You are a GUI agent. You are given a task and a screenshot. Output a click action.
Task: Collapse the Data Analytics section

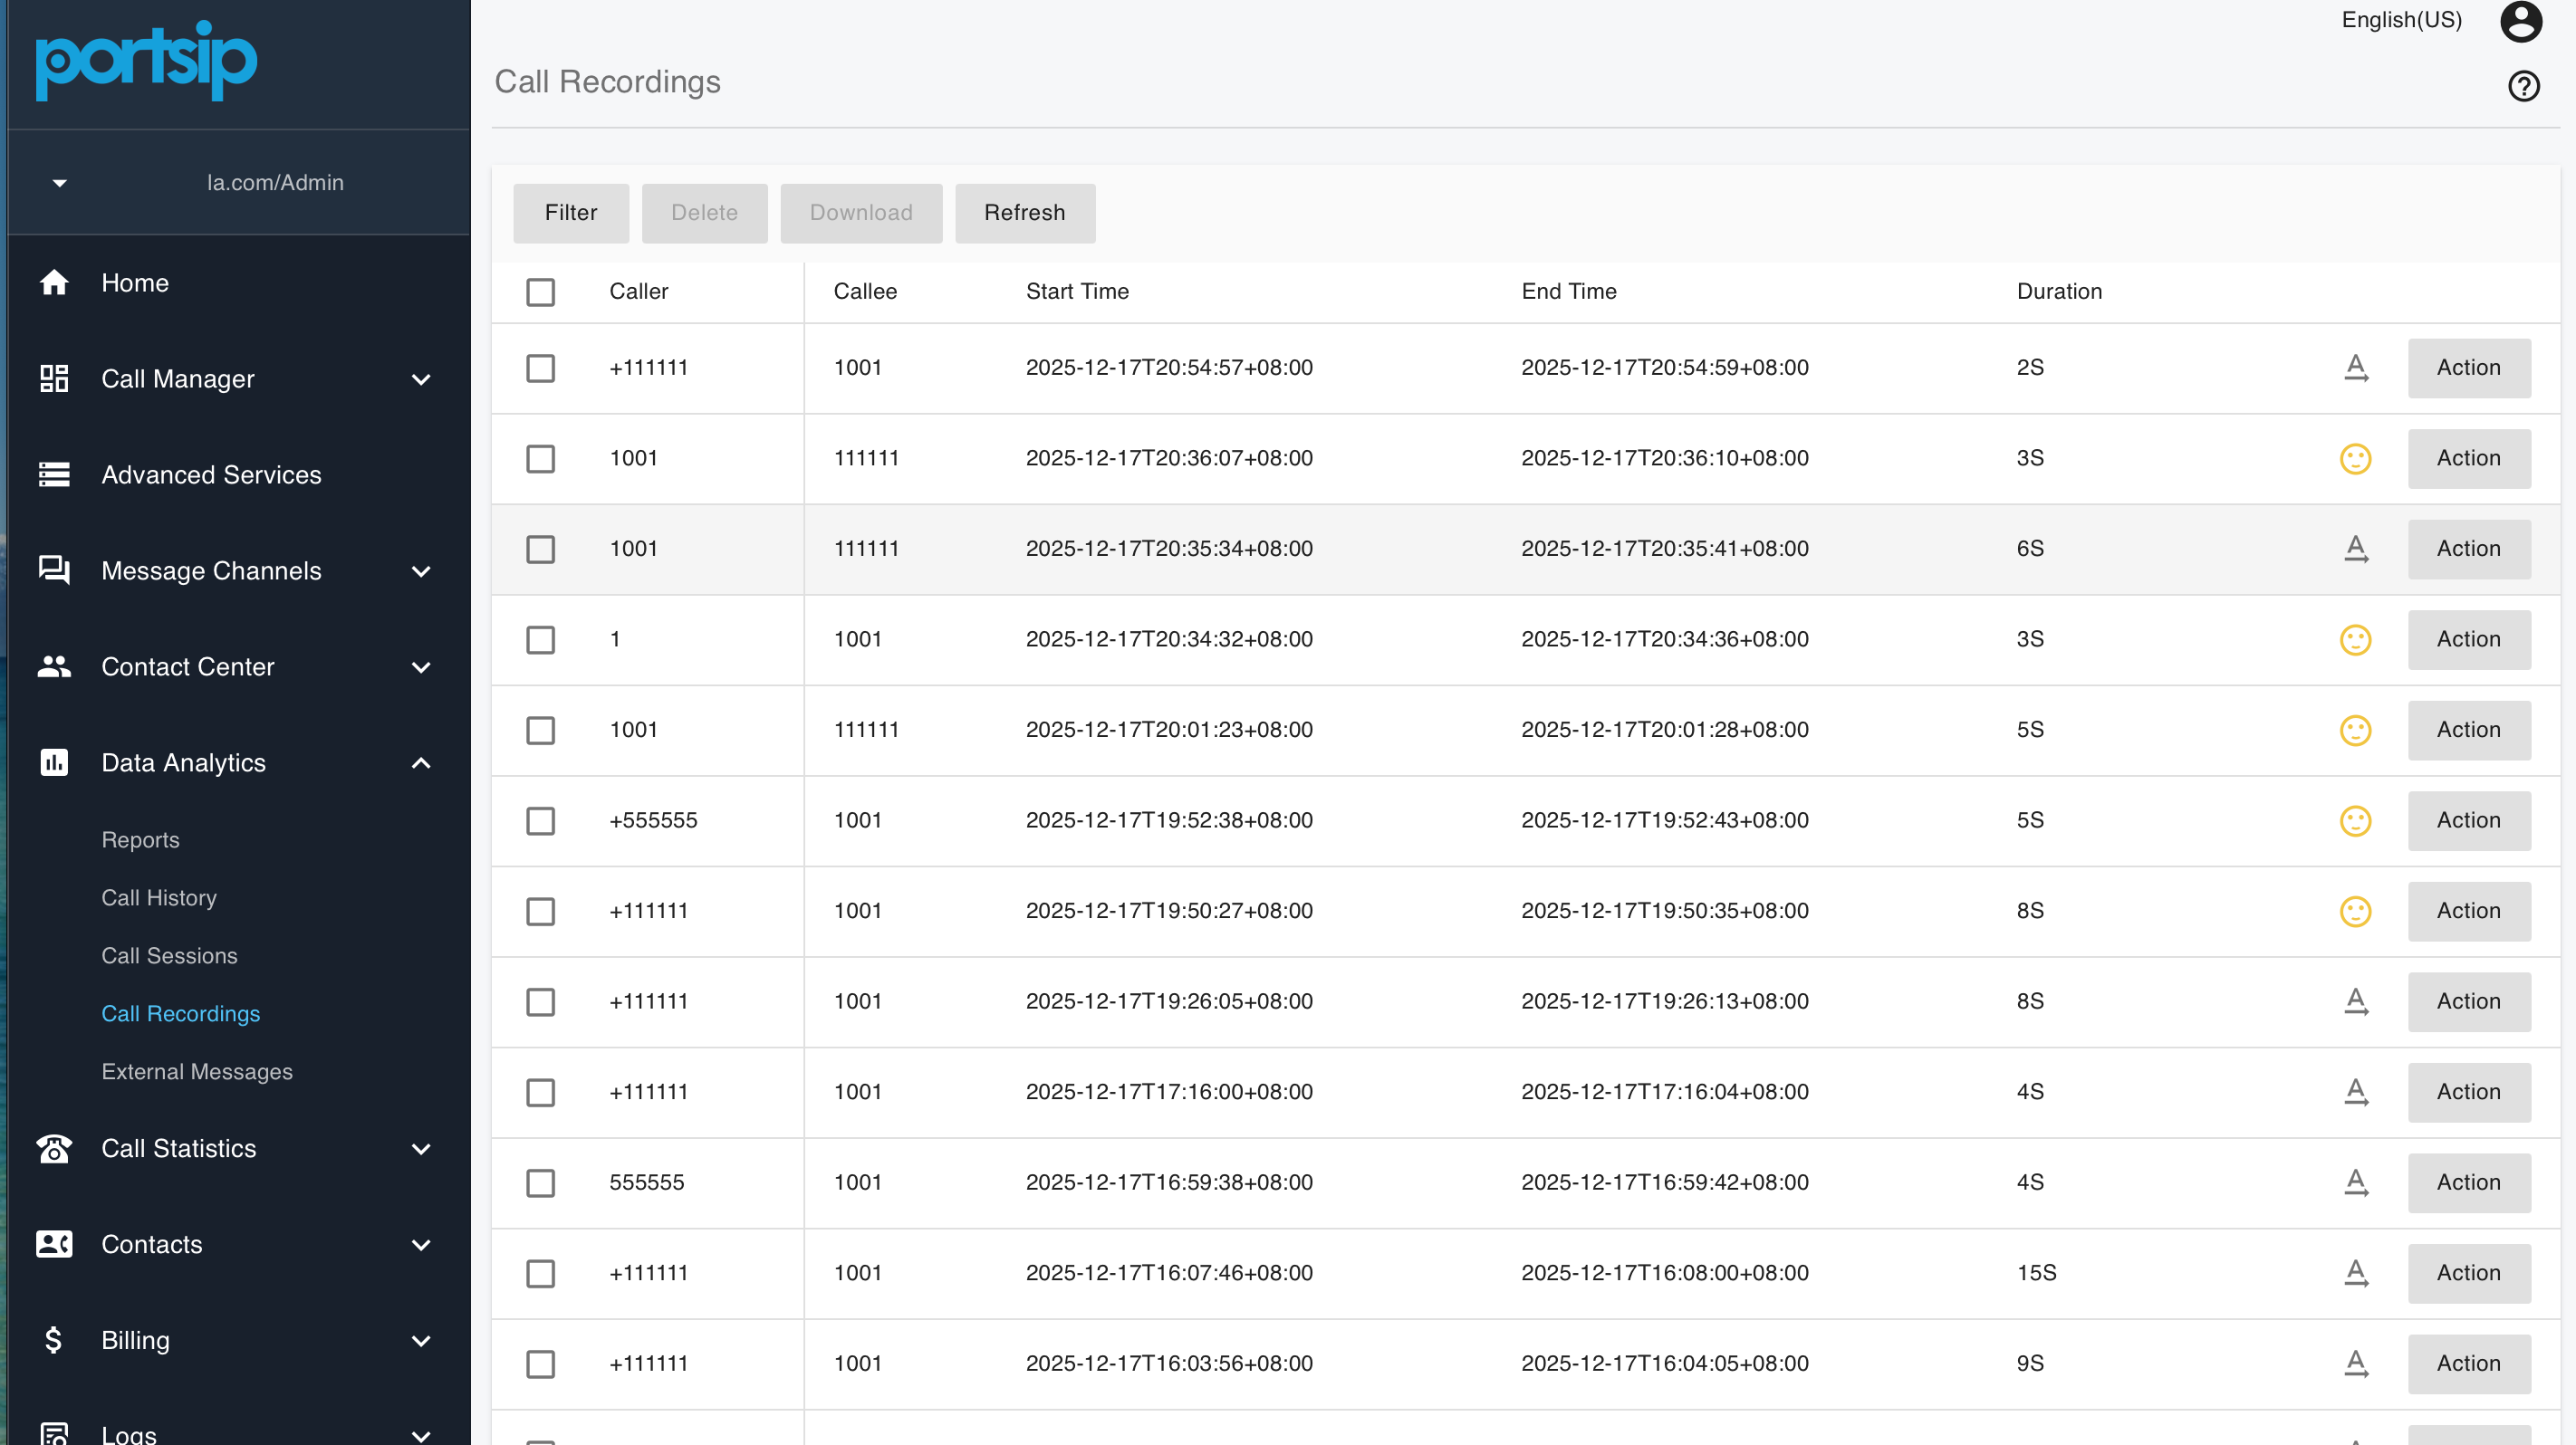click(421, 763)
